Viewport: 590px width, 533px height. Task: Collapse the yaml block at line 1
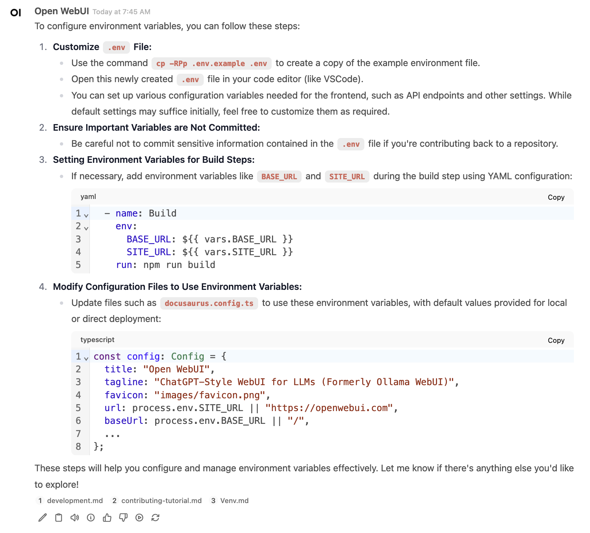[x=86, y=216]
